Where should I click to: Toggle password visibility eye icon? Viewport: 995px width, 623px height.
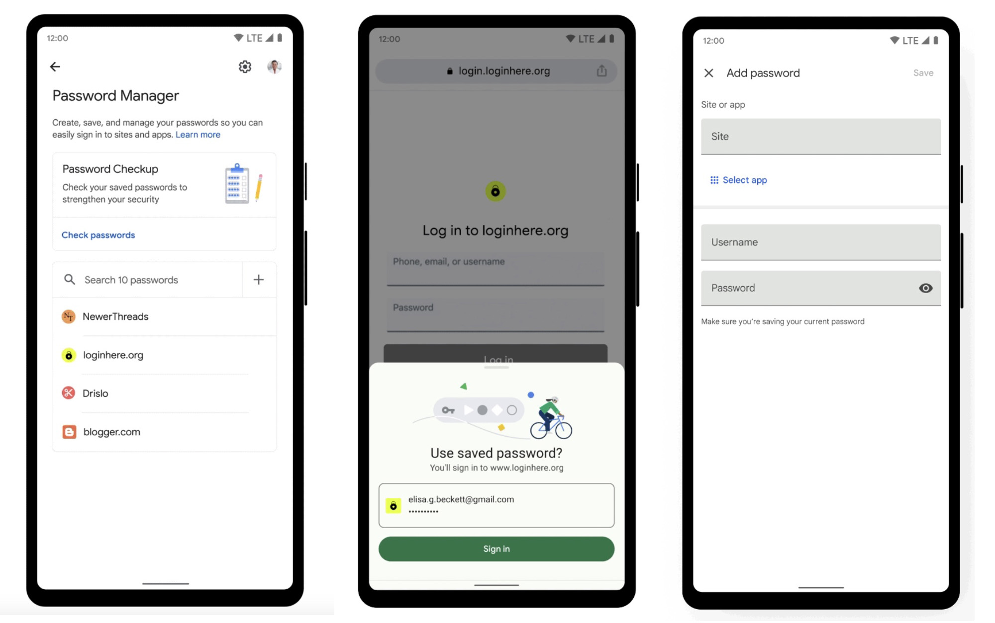pos(926,288)
